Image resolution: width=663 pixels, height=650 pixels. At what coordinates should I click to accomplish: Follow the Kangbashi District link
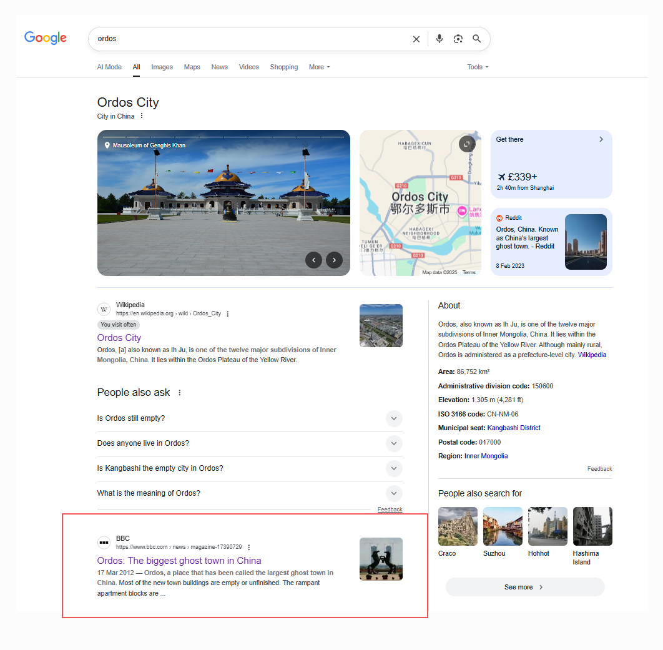(514, 428)
